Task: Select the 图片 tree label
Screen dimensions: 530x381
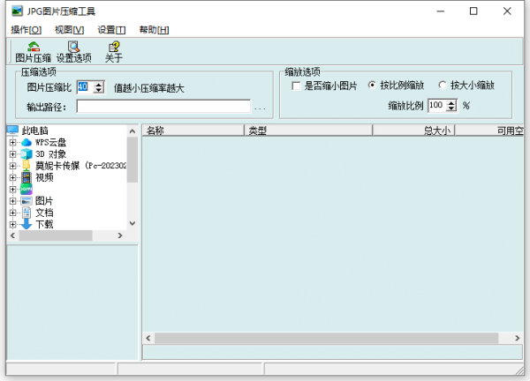Action: (x=44, y=201)
